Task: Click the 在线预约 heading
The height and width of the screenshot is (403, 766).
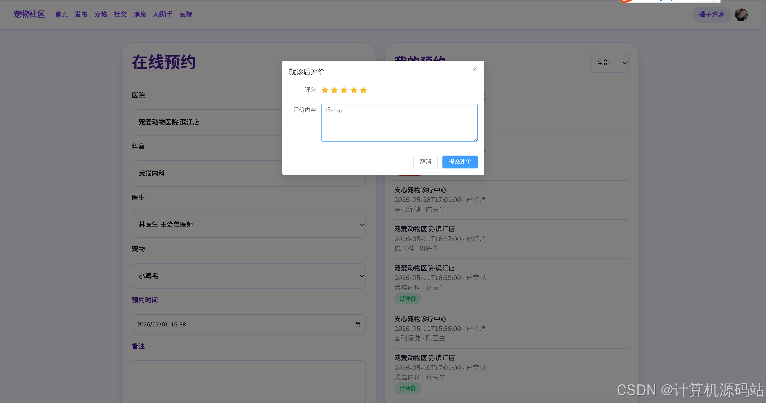Action: [164, 62]
